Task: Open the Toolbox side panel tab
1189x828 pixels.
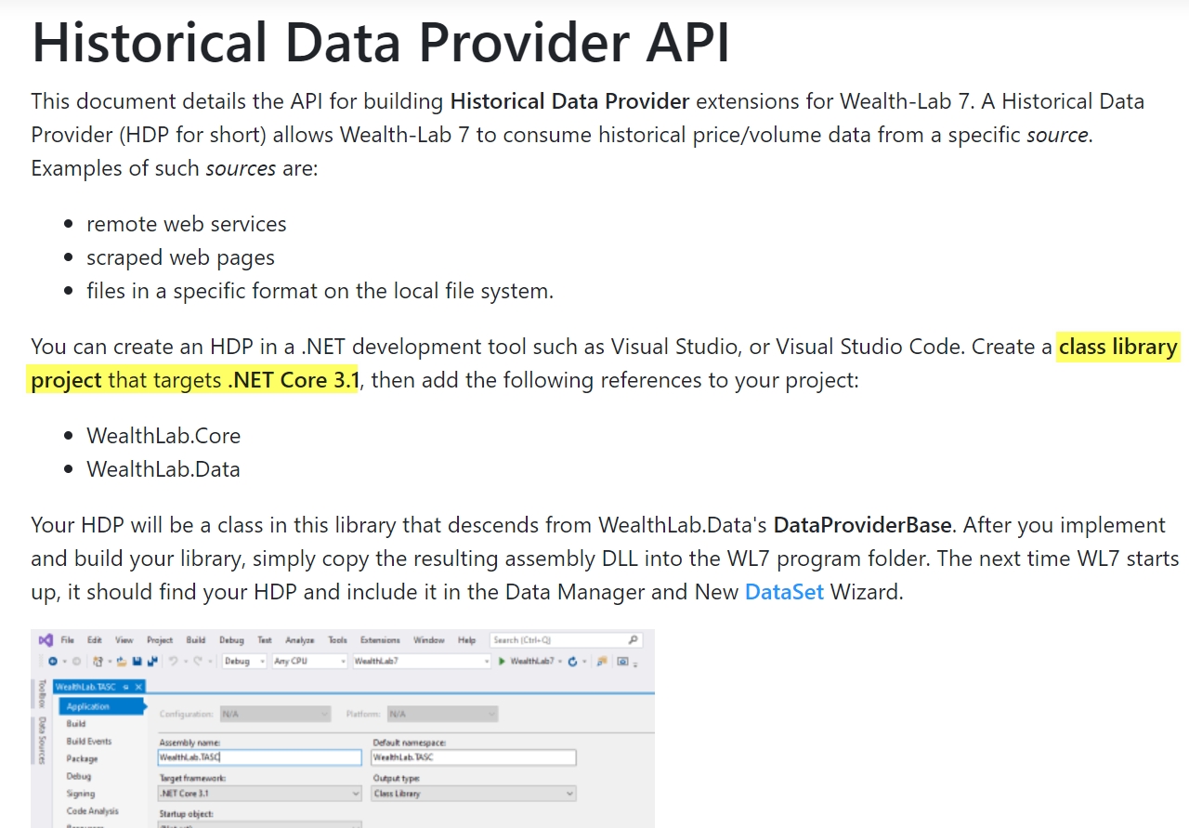Action: click(42, 693)
